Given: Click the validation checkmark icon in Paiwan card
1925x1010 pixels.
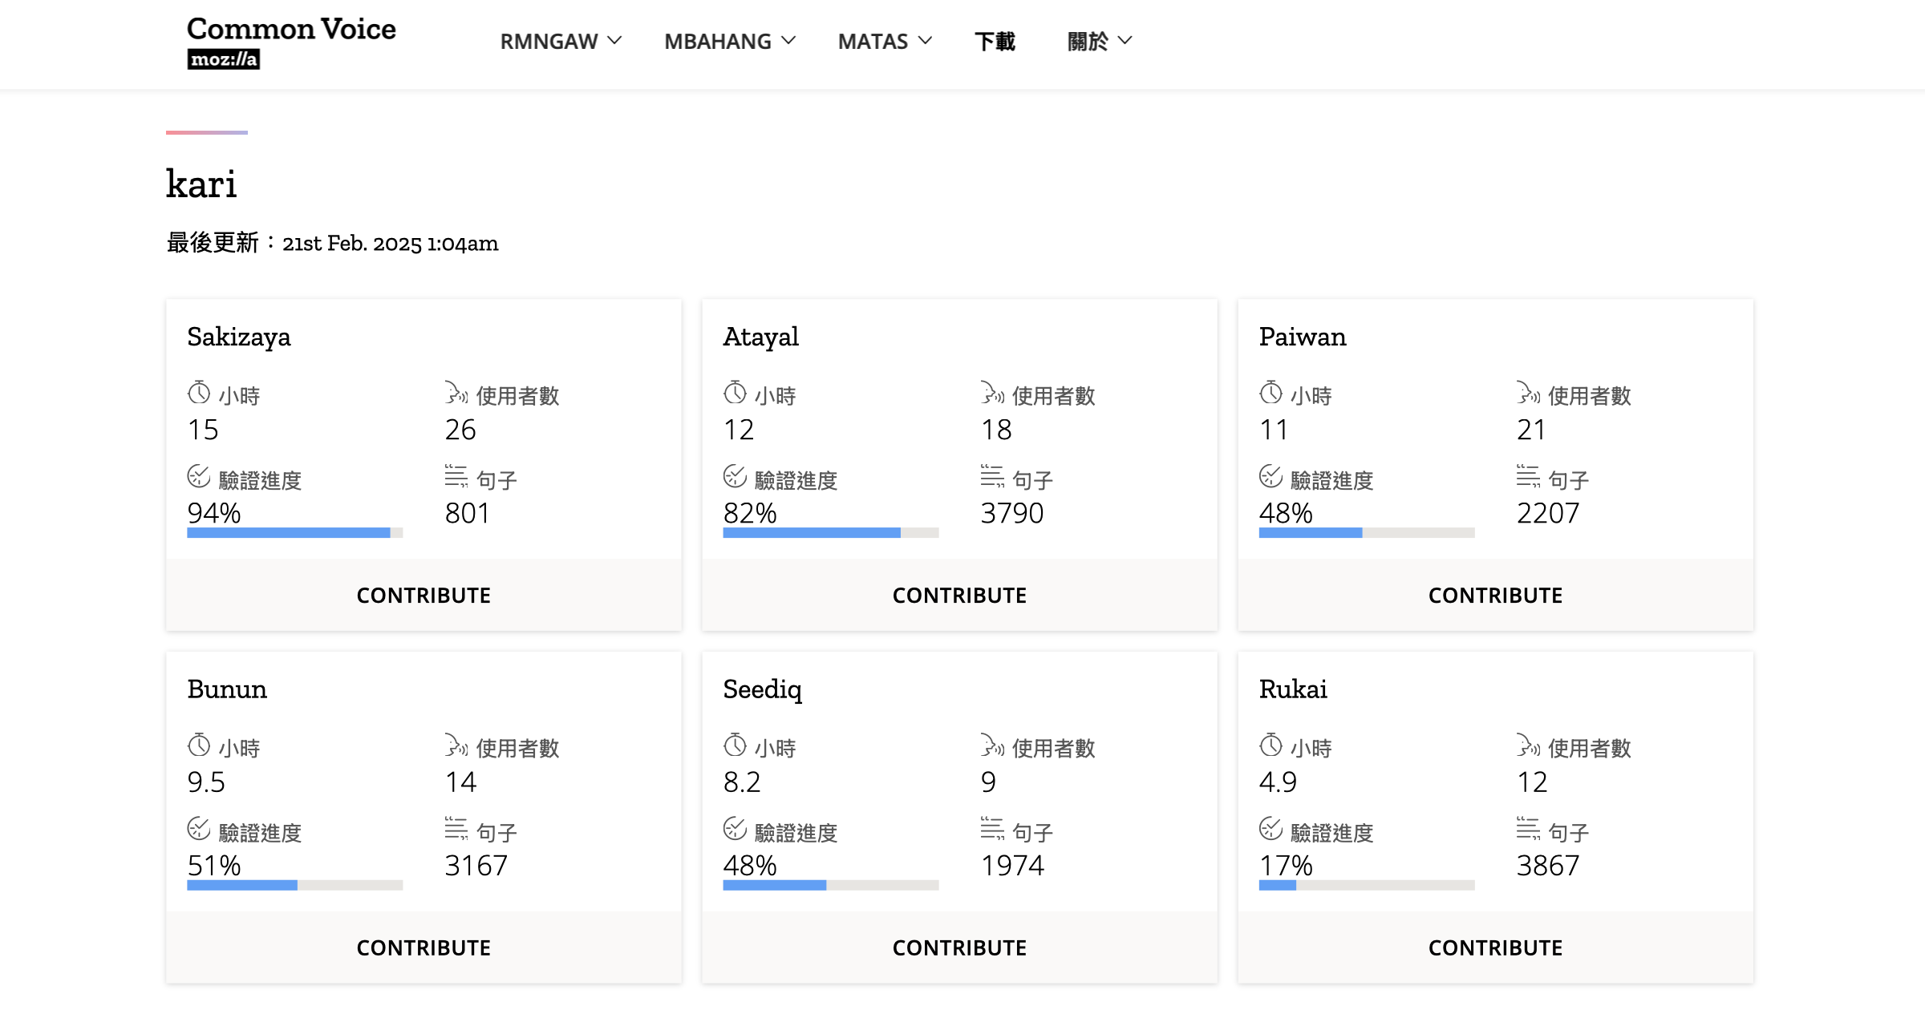Looking at the screenshot, I should (1270, 477).
